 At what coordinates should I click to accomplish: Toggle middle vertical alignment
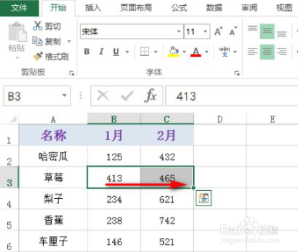click(267, 31)
